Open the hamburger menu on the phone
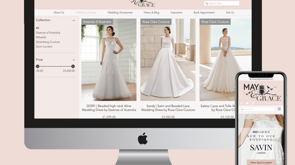Viewport: 295px width, 165px height. pos(279,109)
